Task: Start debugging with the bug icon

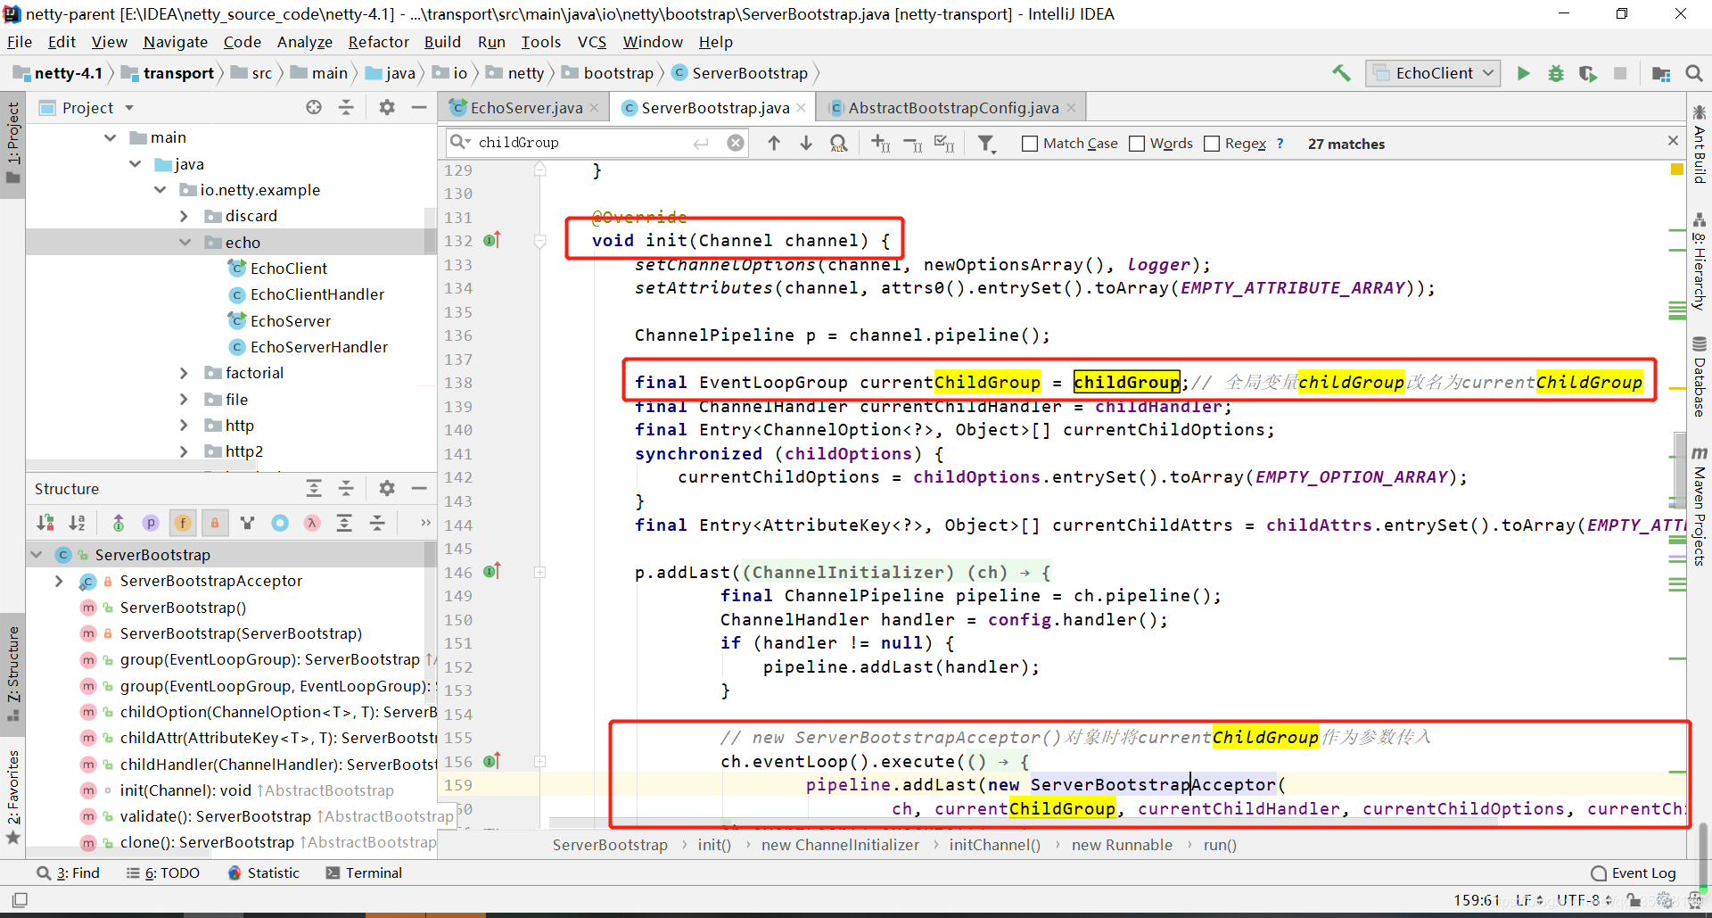Action: pos(1556,73)
